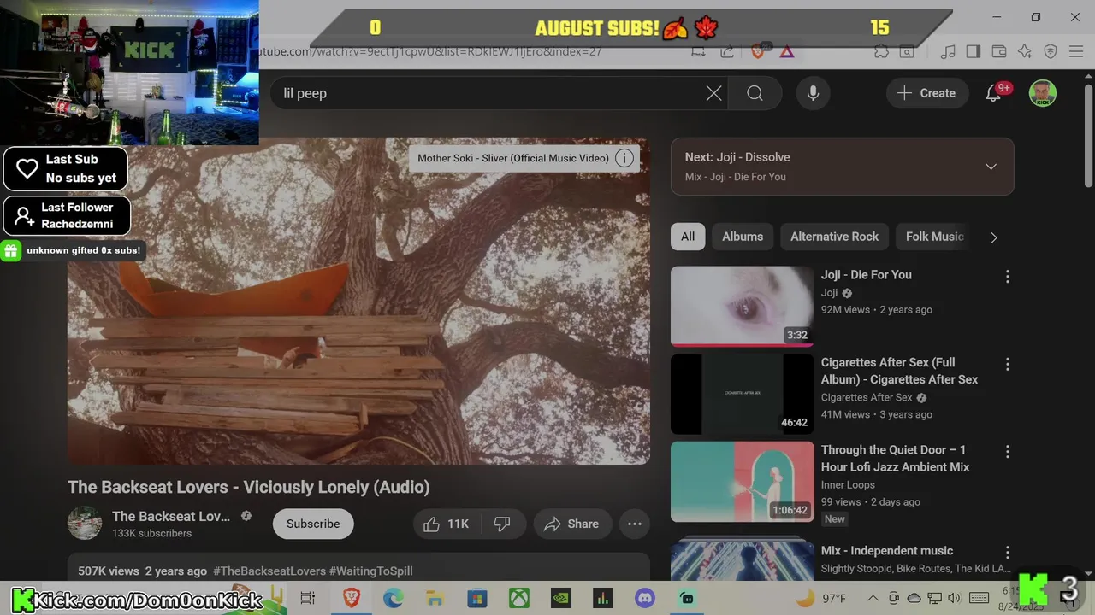Click the Share button
This screenshot has height=615, width=1095.
[x=571, y=524]
